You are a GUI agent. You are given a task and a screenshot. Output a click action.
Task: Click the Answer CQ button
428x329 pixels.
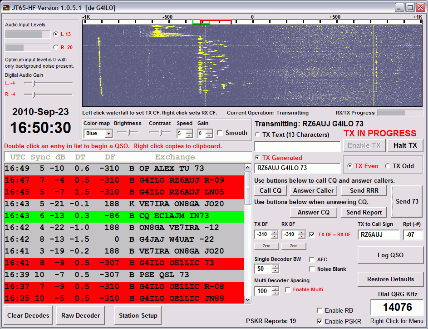(x=313, y=212)
